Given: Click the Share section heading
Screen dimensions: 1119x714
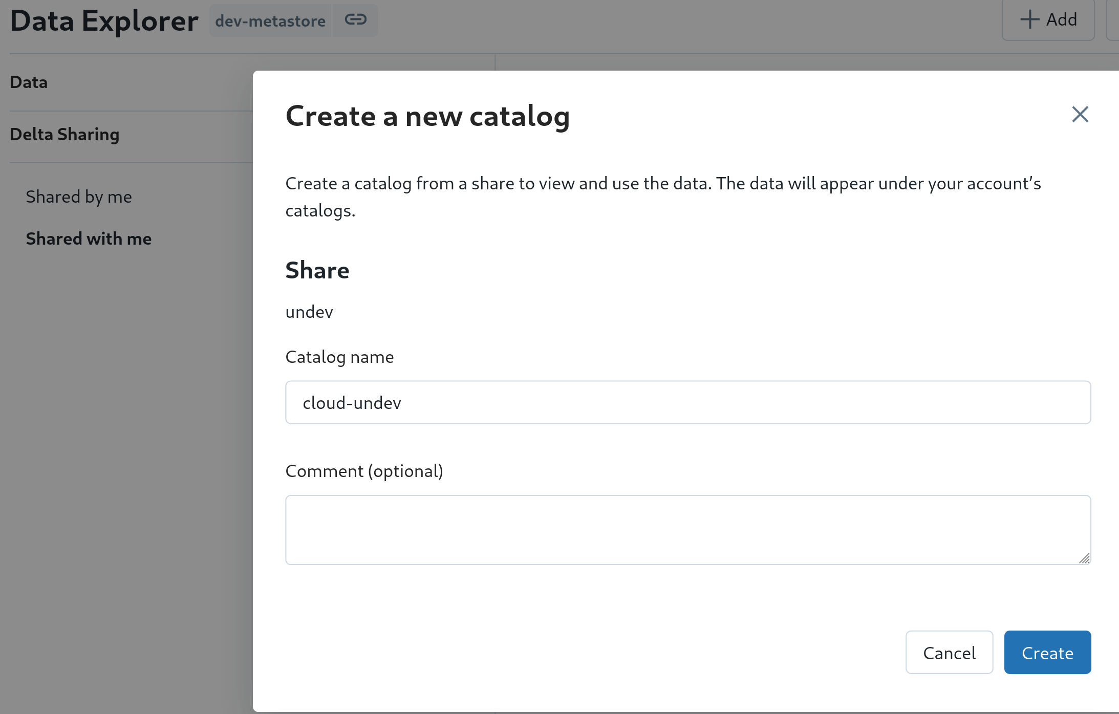Looking at the screenshot, I should (x=317, y=270).
